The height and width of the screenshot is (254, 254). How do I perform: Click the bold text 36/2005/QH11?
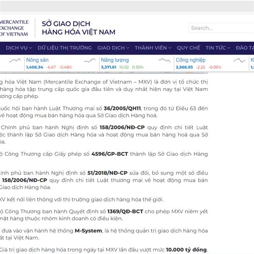coord(122,108)
